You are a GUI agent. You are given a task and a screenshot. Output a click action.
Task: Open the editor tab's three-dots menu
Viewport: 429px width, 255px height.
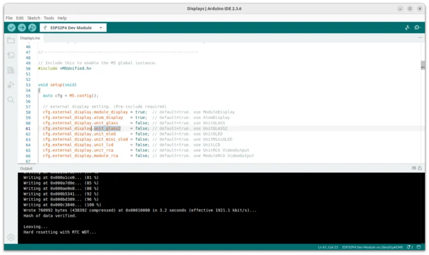pyautogui.click(x=420, y=37)
